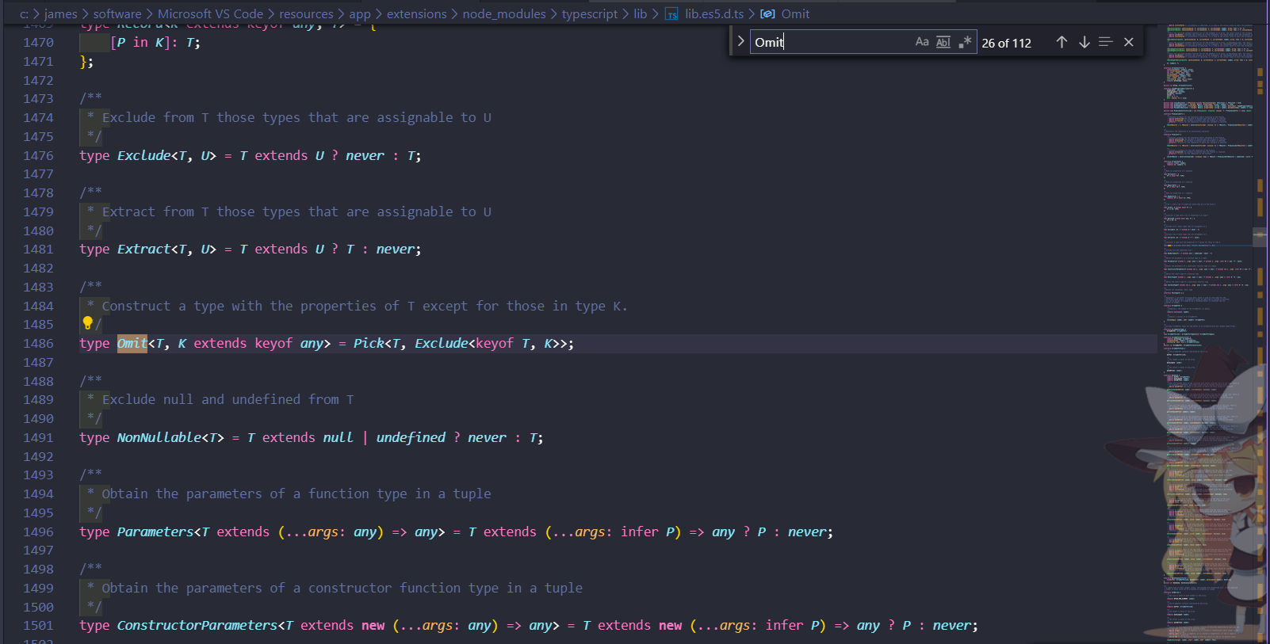Open the 'software' breadcrumb folder
The image size is (1270, 644).
click(x=117, y=13)
